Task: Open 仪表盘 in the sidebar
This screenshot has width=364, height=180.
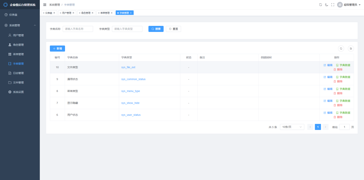Action: click(x=20, y=15)
